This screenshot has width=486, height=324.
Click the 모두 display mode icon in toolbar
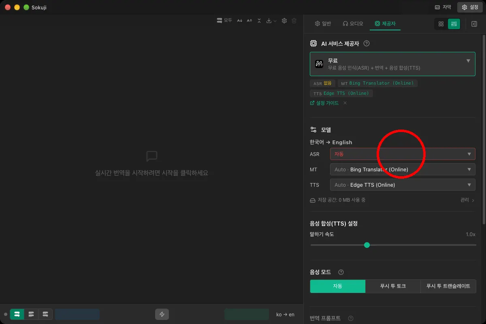[x=224, y=20]
